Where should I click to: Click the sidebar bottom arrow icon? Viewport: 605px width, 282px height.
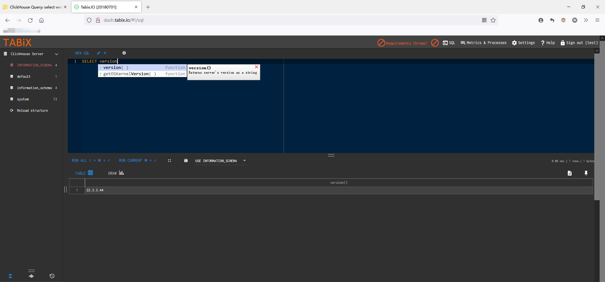point(31,276)
